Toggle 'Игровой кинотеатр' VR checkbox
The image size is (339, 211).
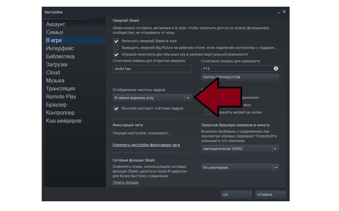click(116, 54)
